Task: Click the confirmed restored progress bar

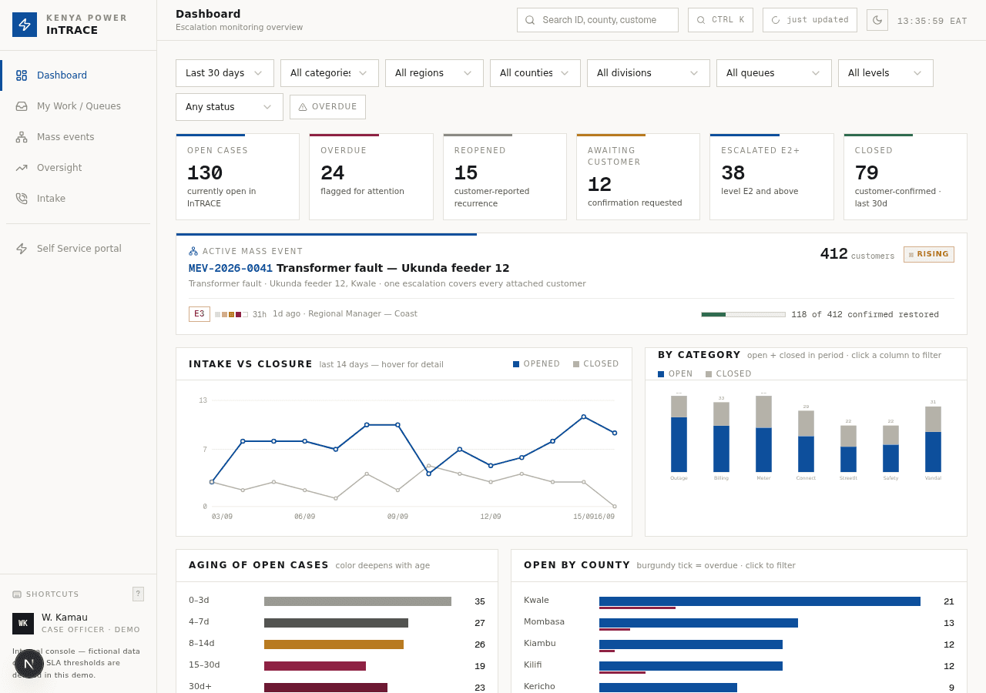Action: pos(743,314)
